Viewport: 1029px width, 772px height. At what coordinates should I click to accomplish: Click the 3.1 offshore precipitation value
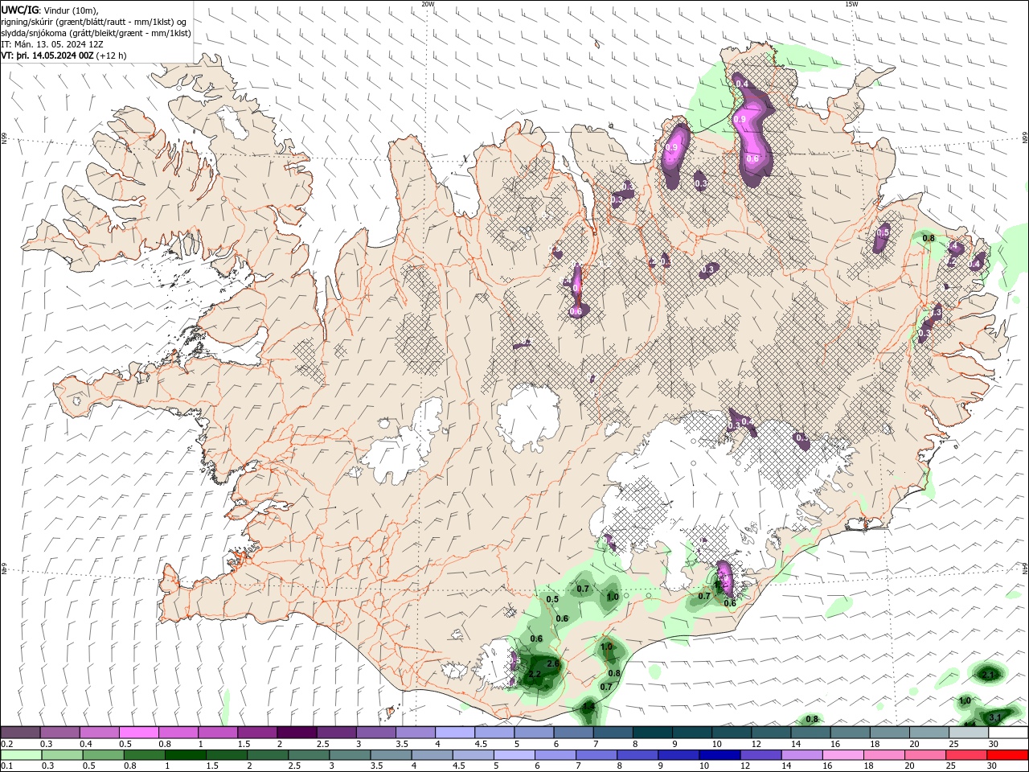(x=994, y=717)
